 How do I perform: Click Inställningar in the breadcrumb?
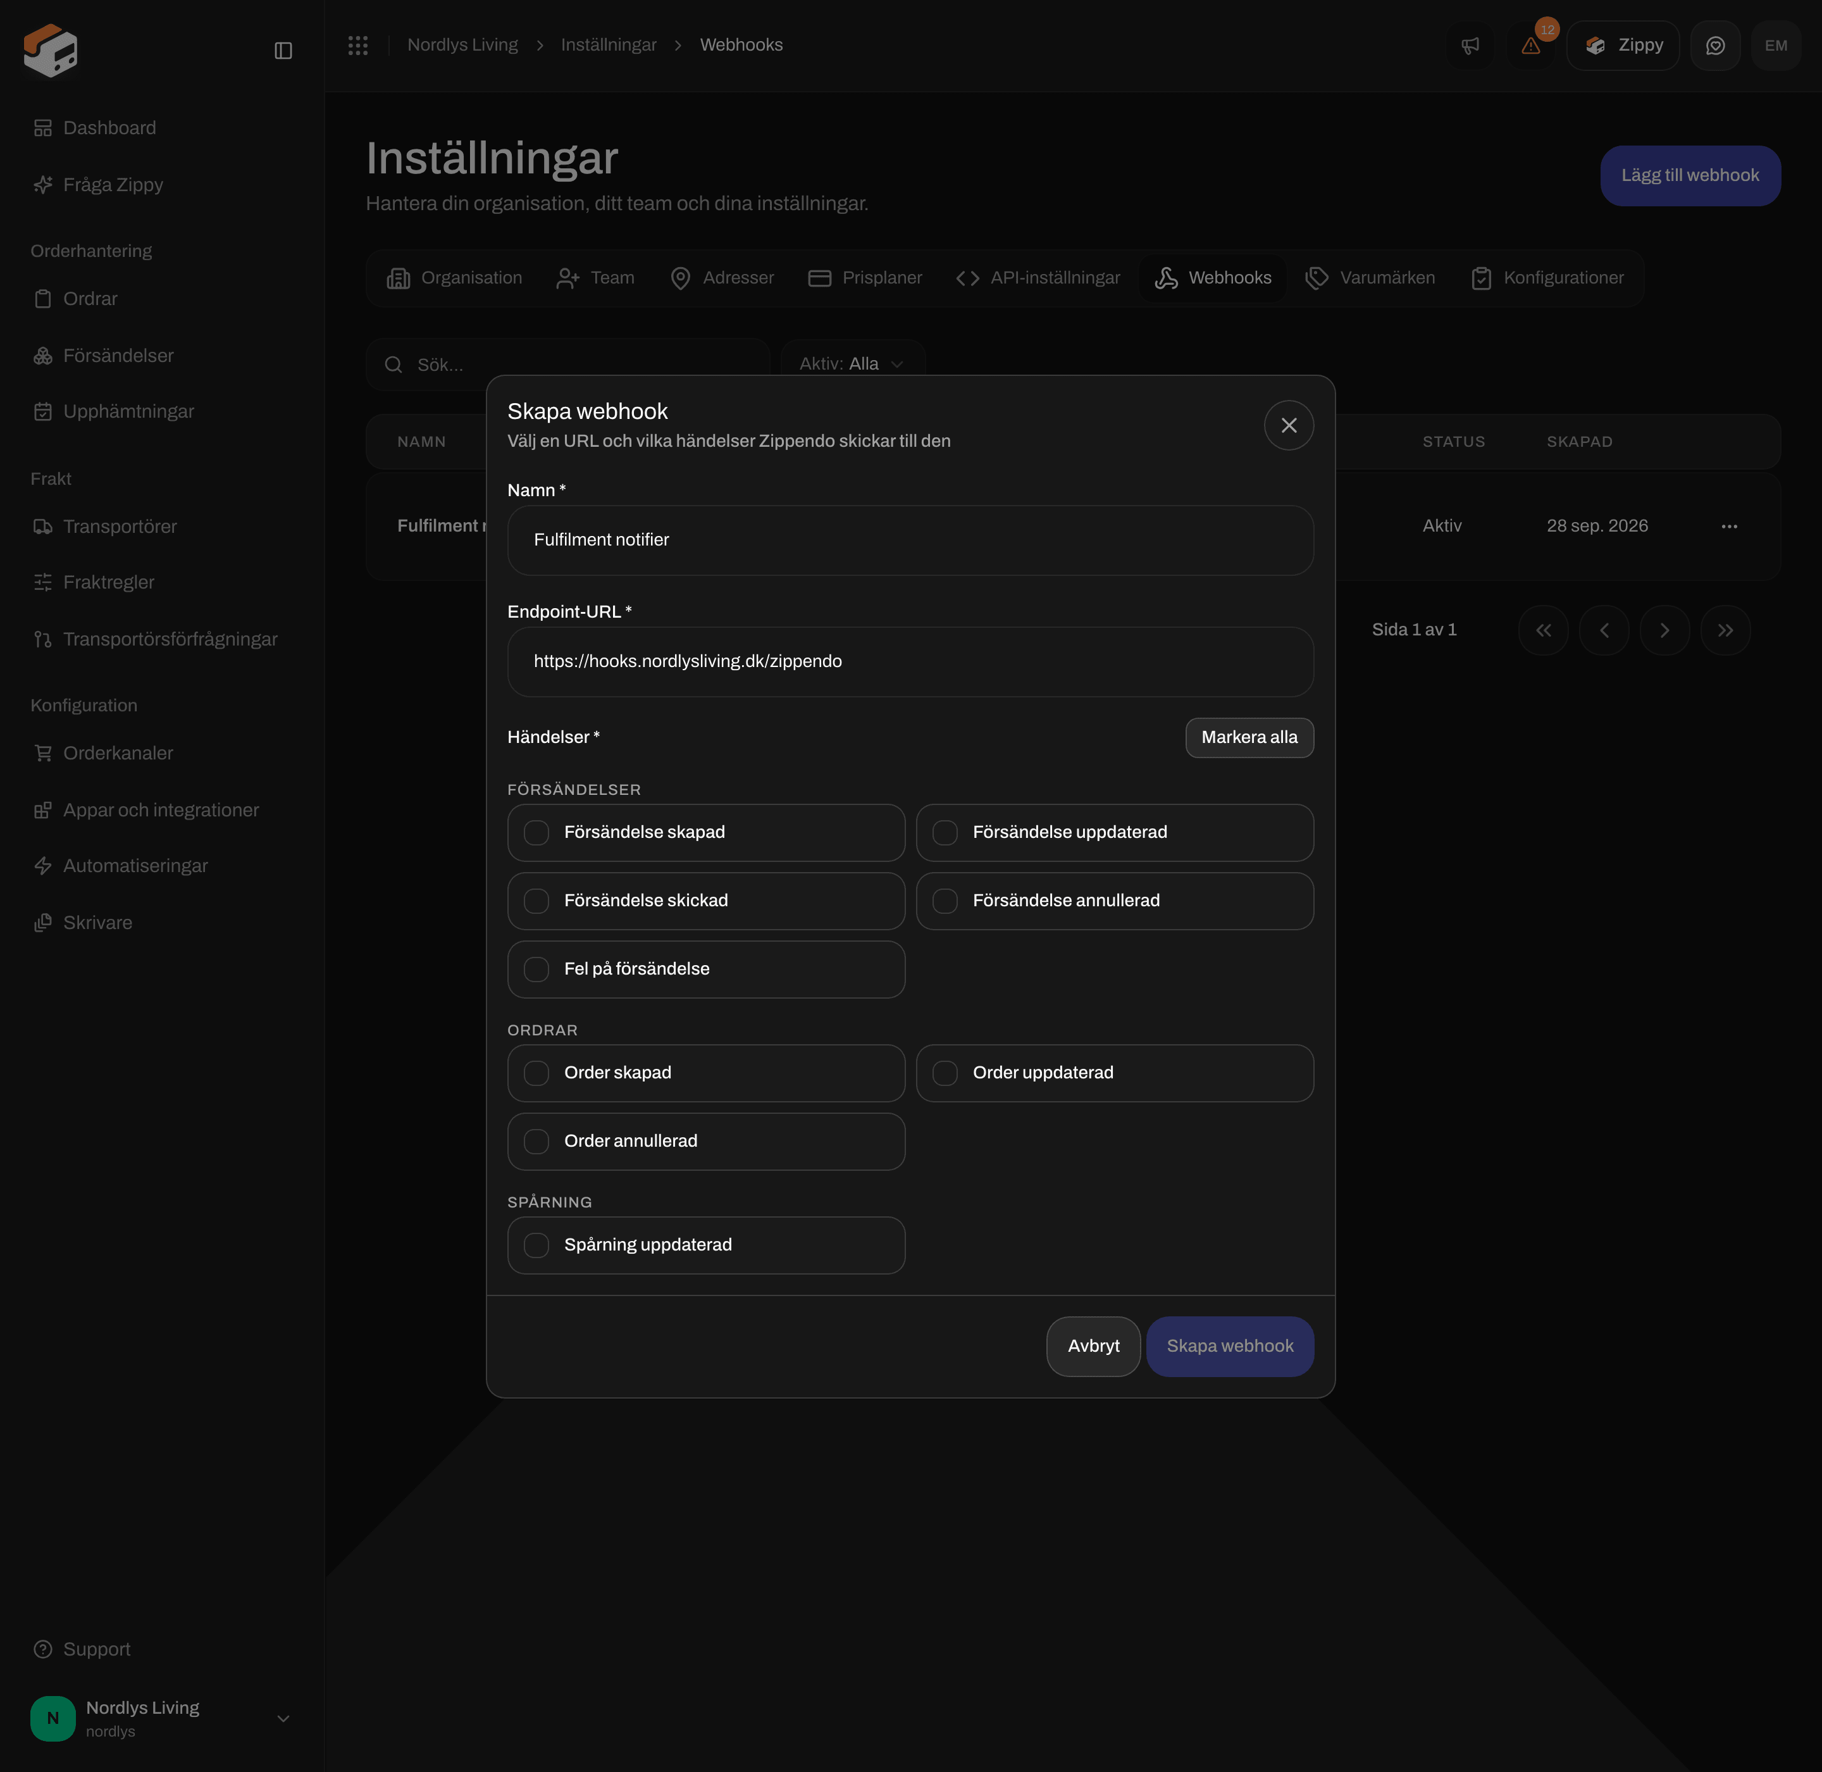point(609,45)
